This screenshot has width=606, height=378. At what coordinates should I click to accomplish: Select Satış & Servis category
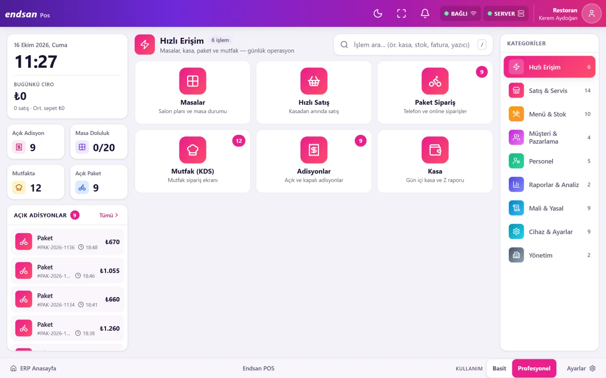tap(549, 91)
